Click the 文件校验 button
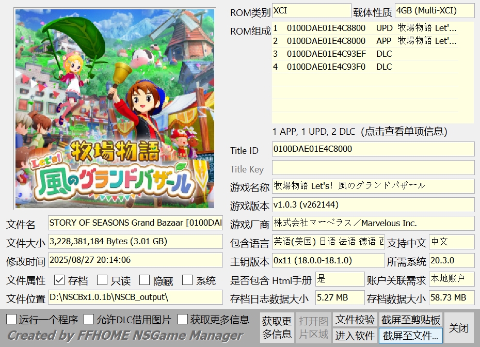 pyautogui.click(x=355, y=320)
